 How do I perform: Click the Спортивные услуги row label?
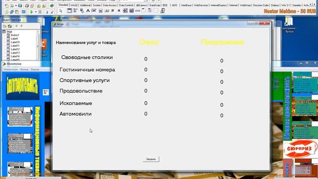click(84, 81)
